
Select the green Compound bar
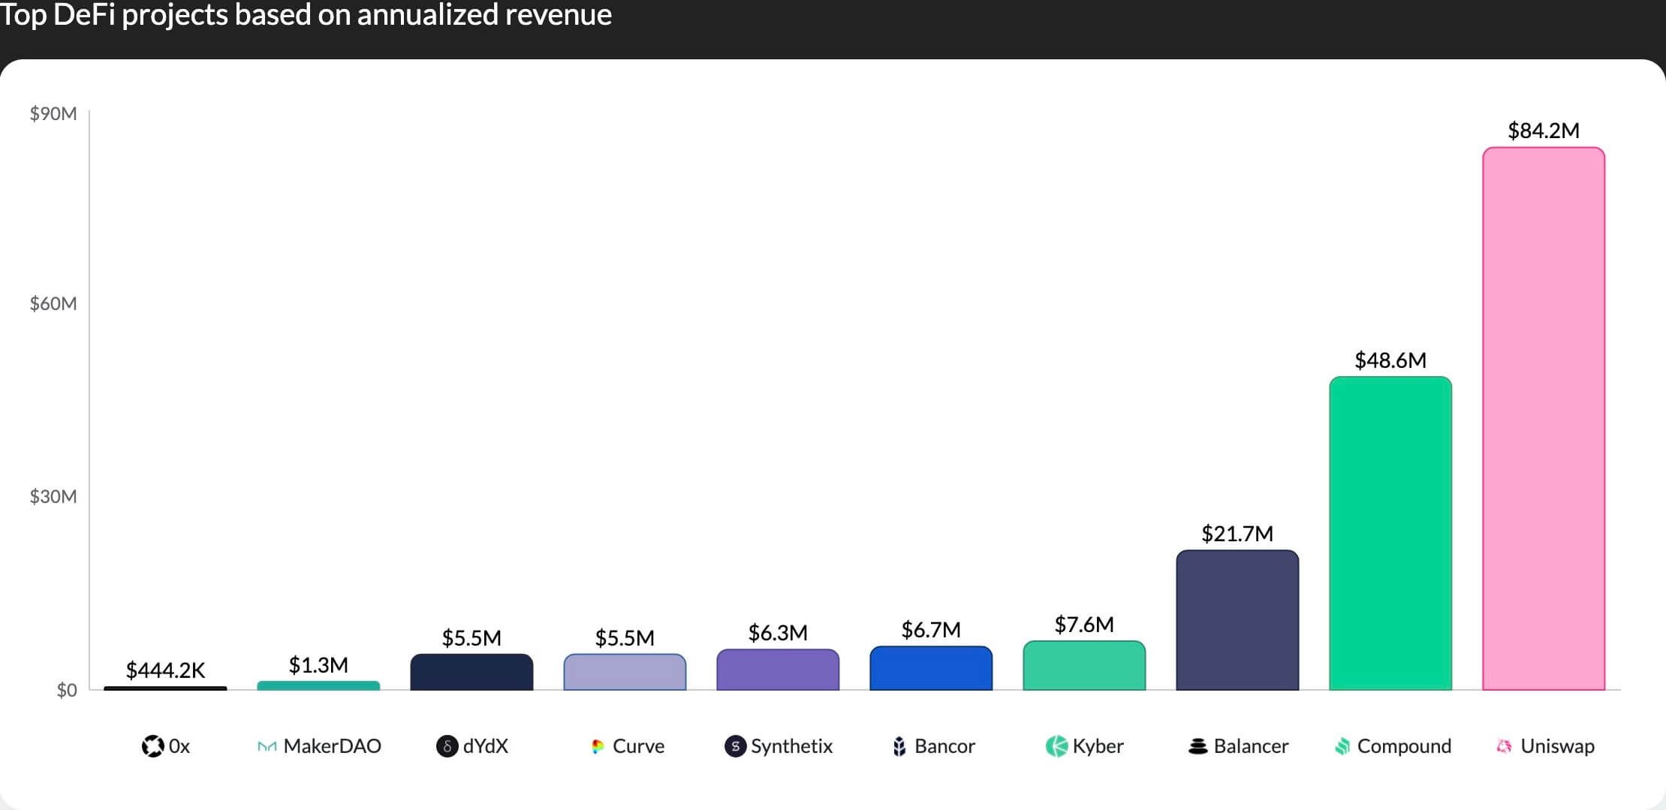point(1390,533)
